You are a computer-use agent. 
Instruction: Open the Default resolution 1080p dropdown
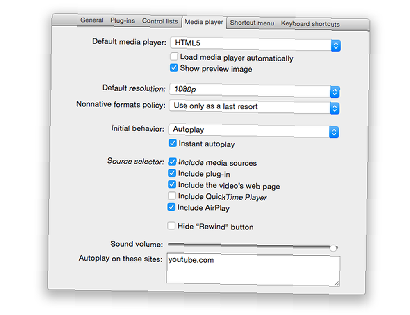pos(255,90)
